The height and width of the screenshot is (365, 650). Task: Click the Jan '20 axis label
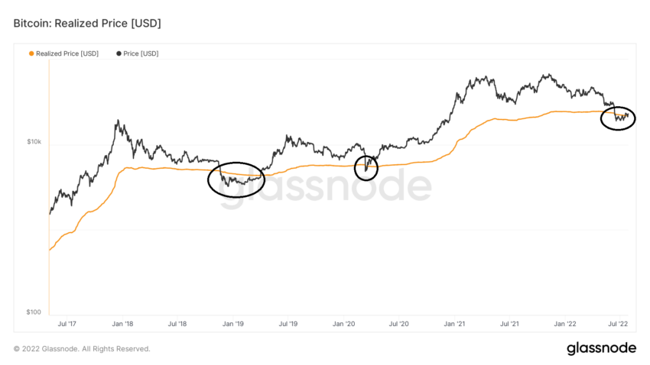pos(343,324)
